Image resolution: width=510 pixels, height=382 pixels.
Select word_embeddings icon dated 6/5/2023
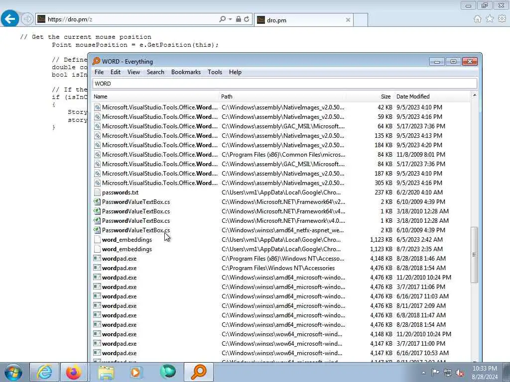tap(97, 239)
